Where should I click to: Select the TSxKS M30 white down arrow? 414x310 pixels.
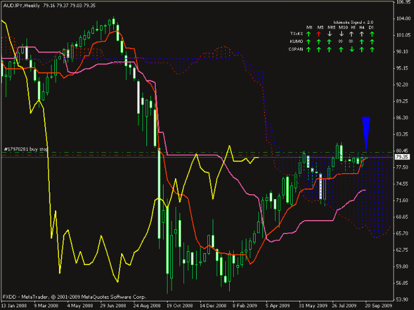(341, 34)
